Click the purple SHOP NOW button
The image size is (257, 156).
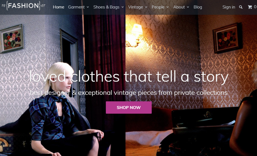coord(129,108)
